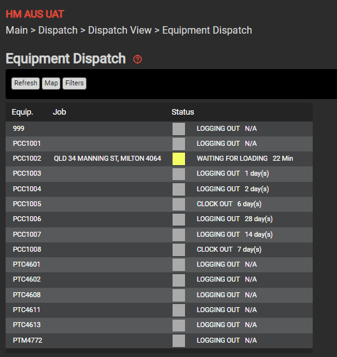The width and height of the screenshot is (337, 357).
Task: Click the Refresh button
Action: click(x=26, y=83)
